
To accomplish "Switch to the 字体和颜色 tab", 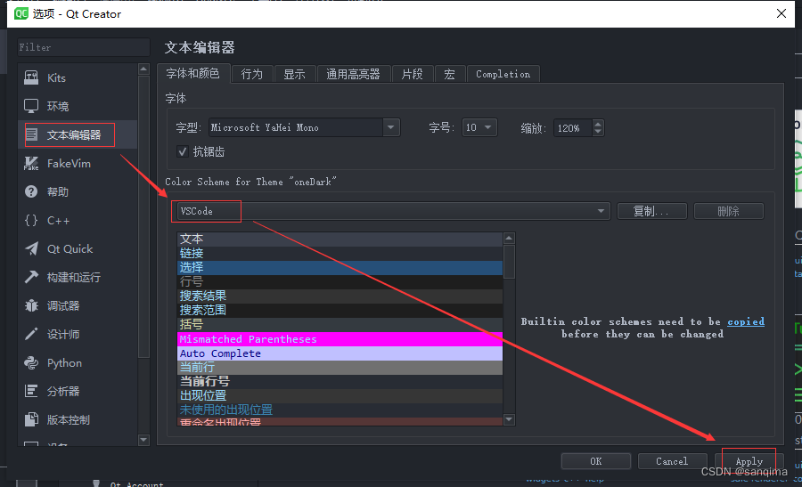I will [192, 73].
